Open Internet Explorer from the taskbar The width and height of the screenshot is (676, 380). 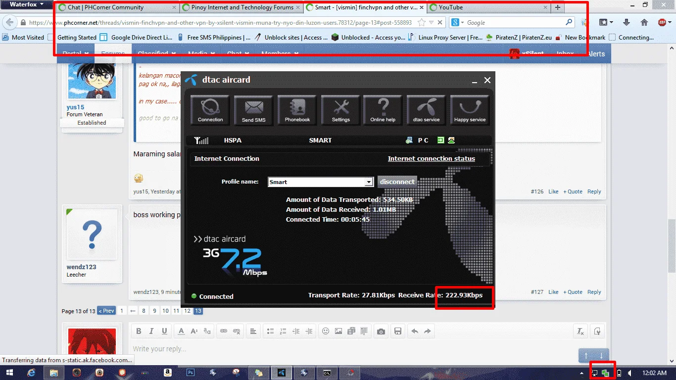[32, 373]
